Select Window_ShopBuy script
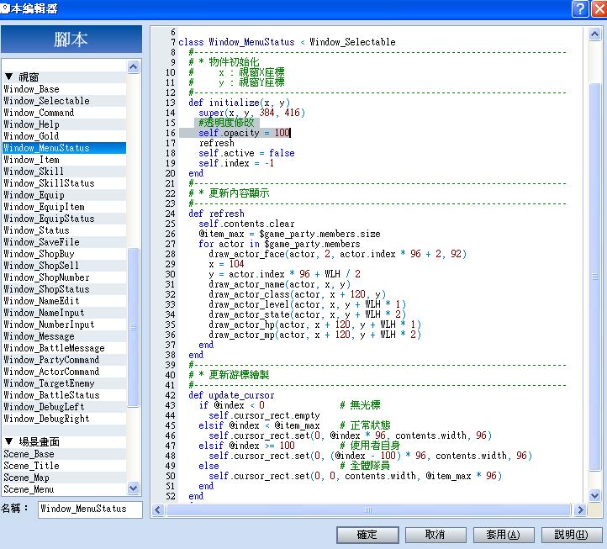The image size is (607, 549). (64, 254)
